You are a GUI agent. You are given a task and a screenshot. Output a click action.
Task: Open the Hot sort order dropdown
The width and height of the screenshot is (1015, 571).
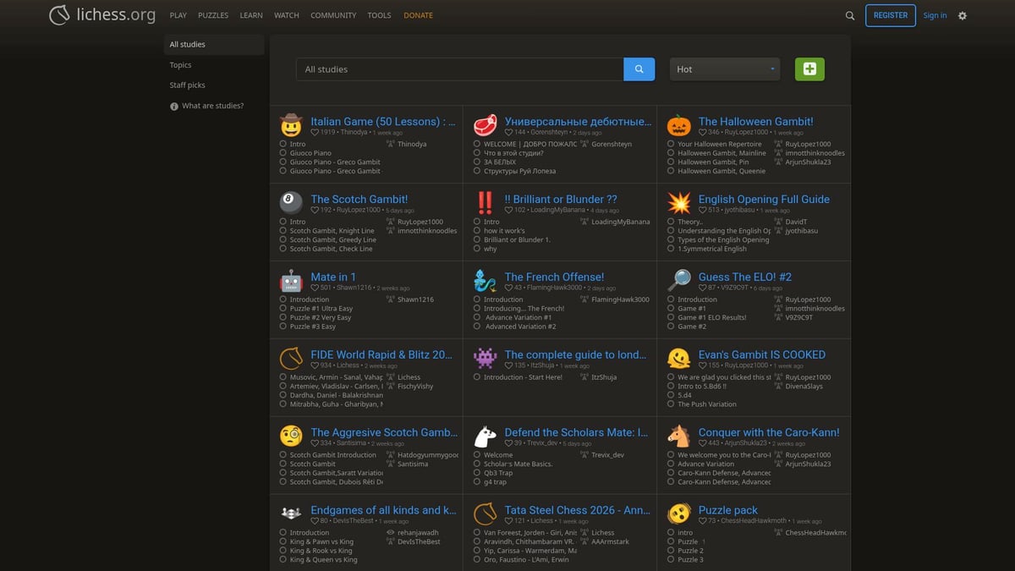(x=725, y=69)
